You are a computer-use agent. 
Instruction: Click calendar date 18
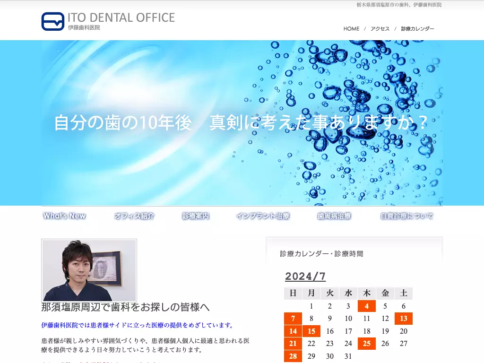tap(367, 331)
